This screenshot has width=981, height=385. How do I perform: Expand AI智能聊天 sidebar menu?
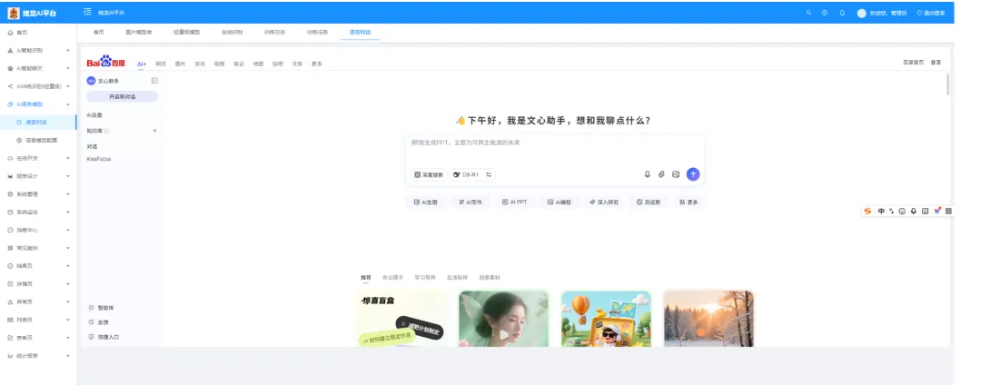38,68
